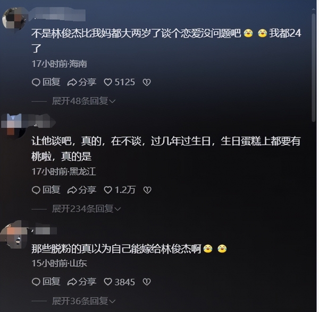The image size is (319, 312).
Task: Share the Heilongjiang comment using arrow icon
Action: (x=72, y=190)
